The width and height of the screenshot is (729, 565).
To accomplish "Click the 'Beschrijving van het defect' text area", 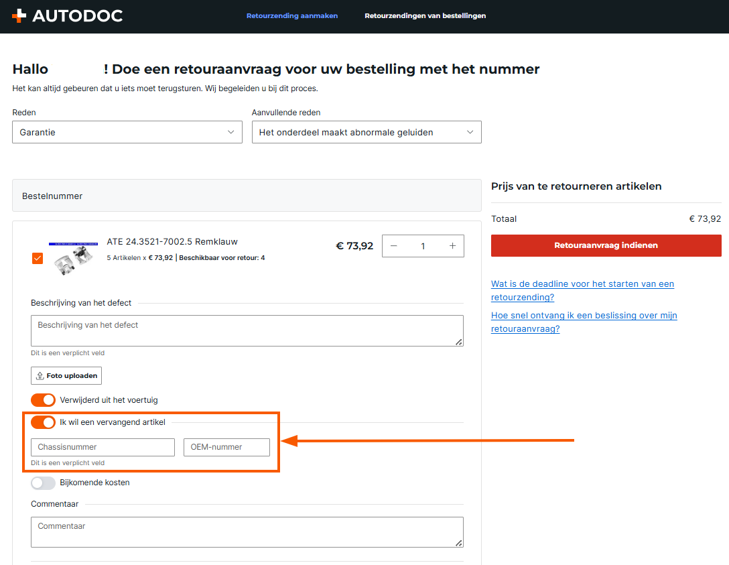I will pos(247,330).
